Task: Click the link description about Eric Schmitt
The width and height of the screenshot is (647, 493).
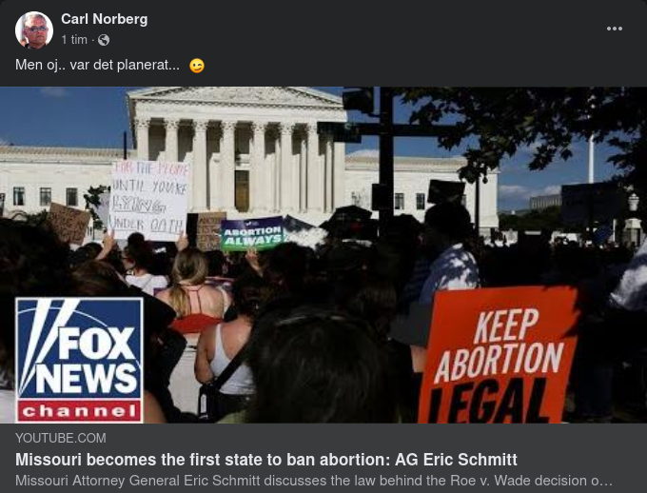Action: click(x=314, y=481)
